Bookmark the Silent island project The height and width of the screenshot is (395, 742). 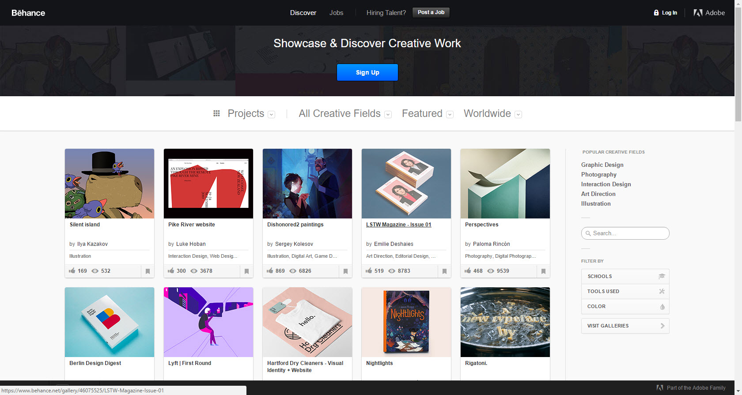point(148,271)
